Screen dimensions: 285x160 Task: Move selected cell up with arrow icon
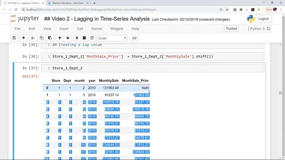(60, 38)
